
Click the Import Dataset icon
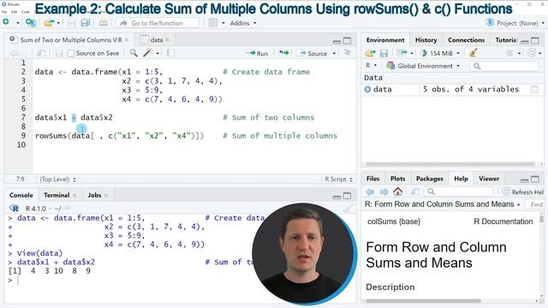(402, 53)
